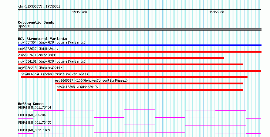This screenshot has width=270, height=137.
Task: Click the PDHA1|NM_000284 transcript label
Action: (32, 115)
